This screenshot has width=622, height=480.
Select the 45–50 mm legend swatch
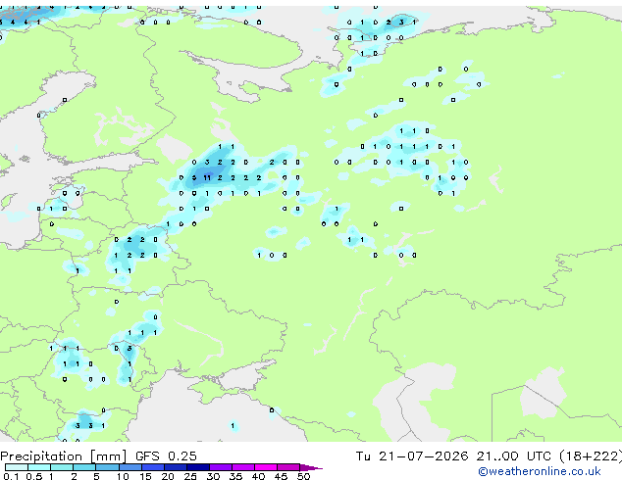click(x=288, y=467)
